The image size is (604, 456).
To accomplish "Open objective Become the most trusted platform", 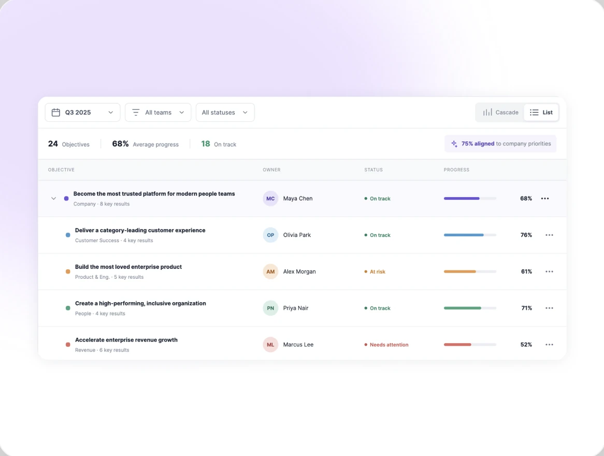I will [154, 194].
